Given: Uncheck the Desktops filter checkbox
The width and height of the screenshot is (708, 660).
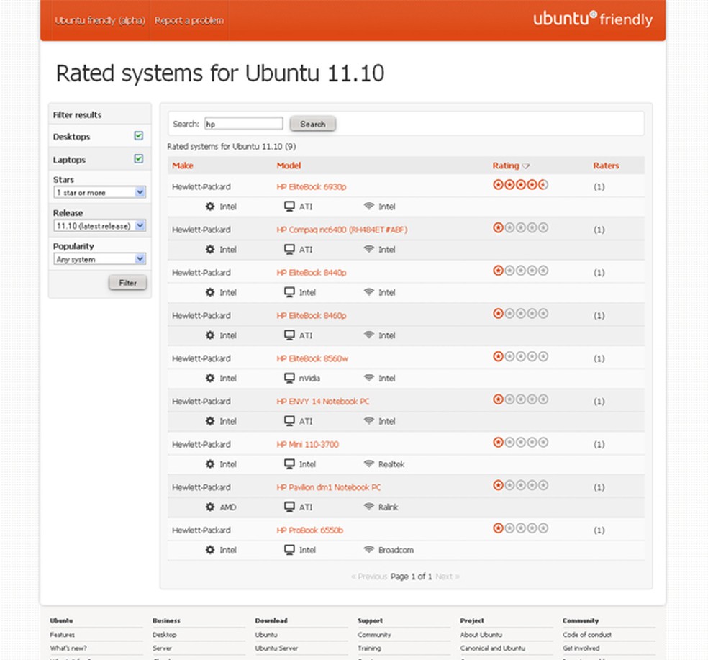Looking at the screenshot, I should [139, 135].
